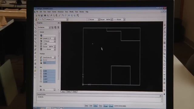Toggle Snap in the status bar
Image resolution: width=194 pixels, height=109 pixels.
(x=86, y=106)
